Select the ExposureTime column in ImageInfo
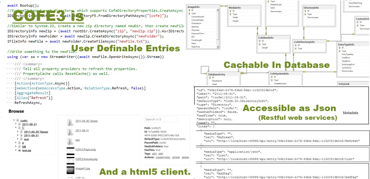370x179 pixels. coord(198,33)
